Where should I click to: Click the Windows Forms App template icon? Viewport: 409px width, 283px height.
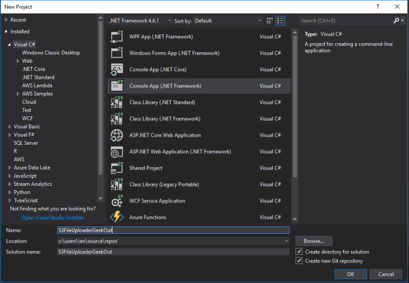pos(117,53)
